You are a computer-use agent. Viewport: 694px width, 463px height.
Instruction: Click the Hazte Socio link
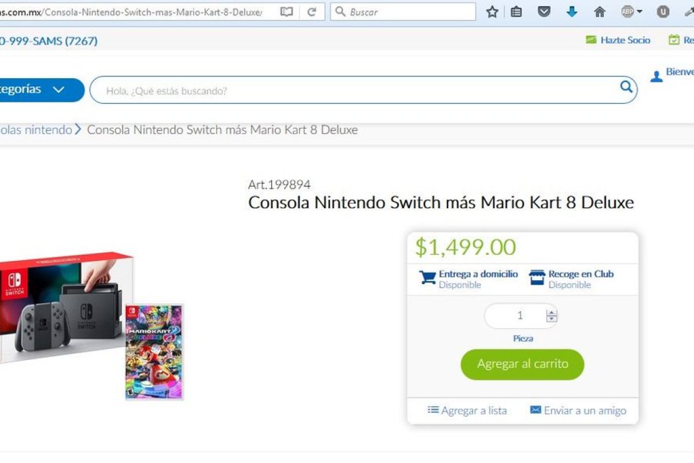coord(618,40)
